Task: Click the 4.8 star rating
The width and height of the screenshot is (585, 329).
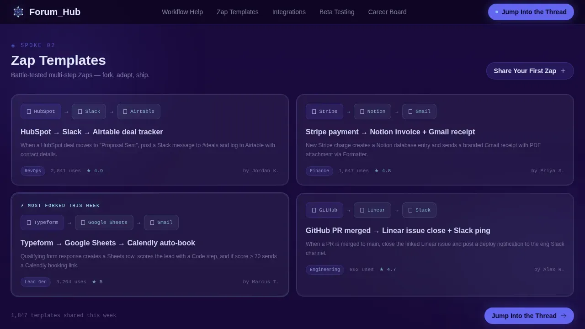Action: [x=383, y=171]
